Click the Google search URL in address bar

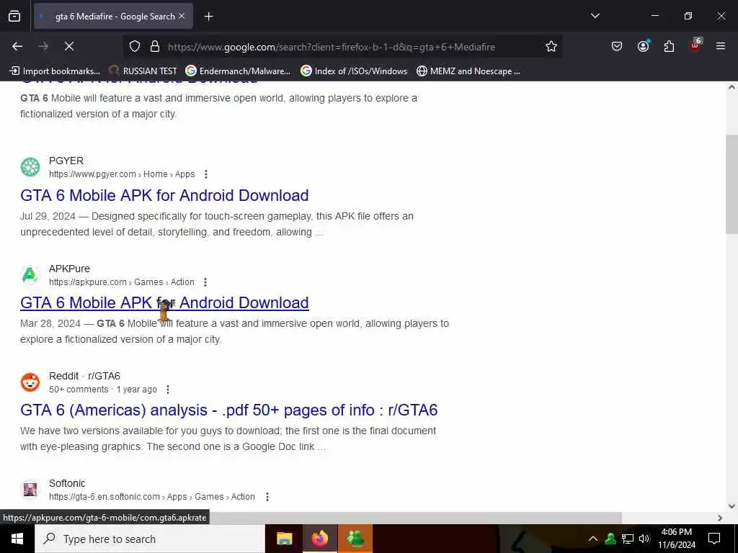(x=332, y=47)
